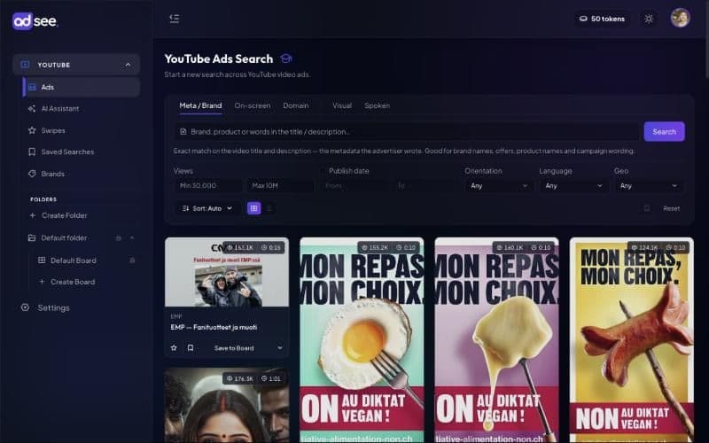Image resolution: width=709 pixels, height=443 pixels.
Task: Switch to the Domain tab
Action: pyautogui.click(x=296, y=105)
